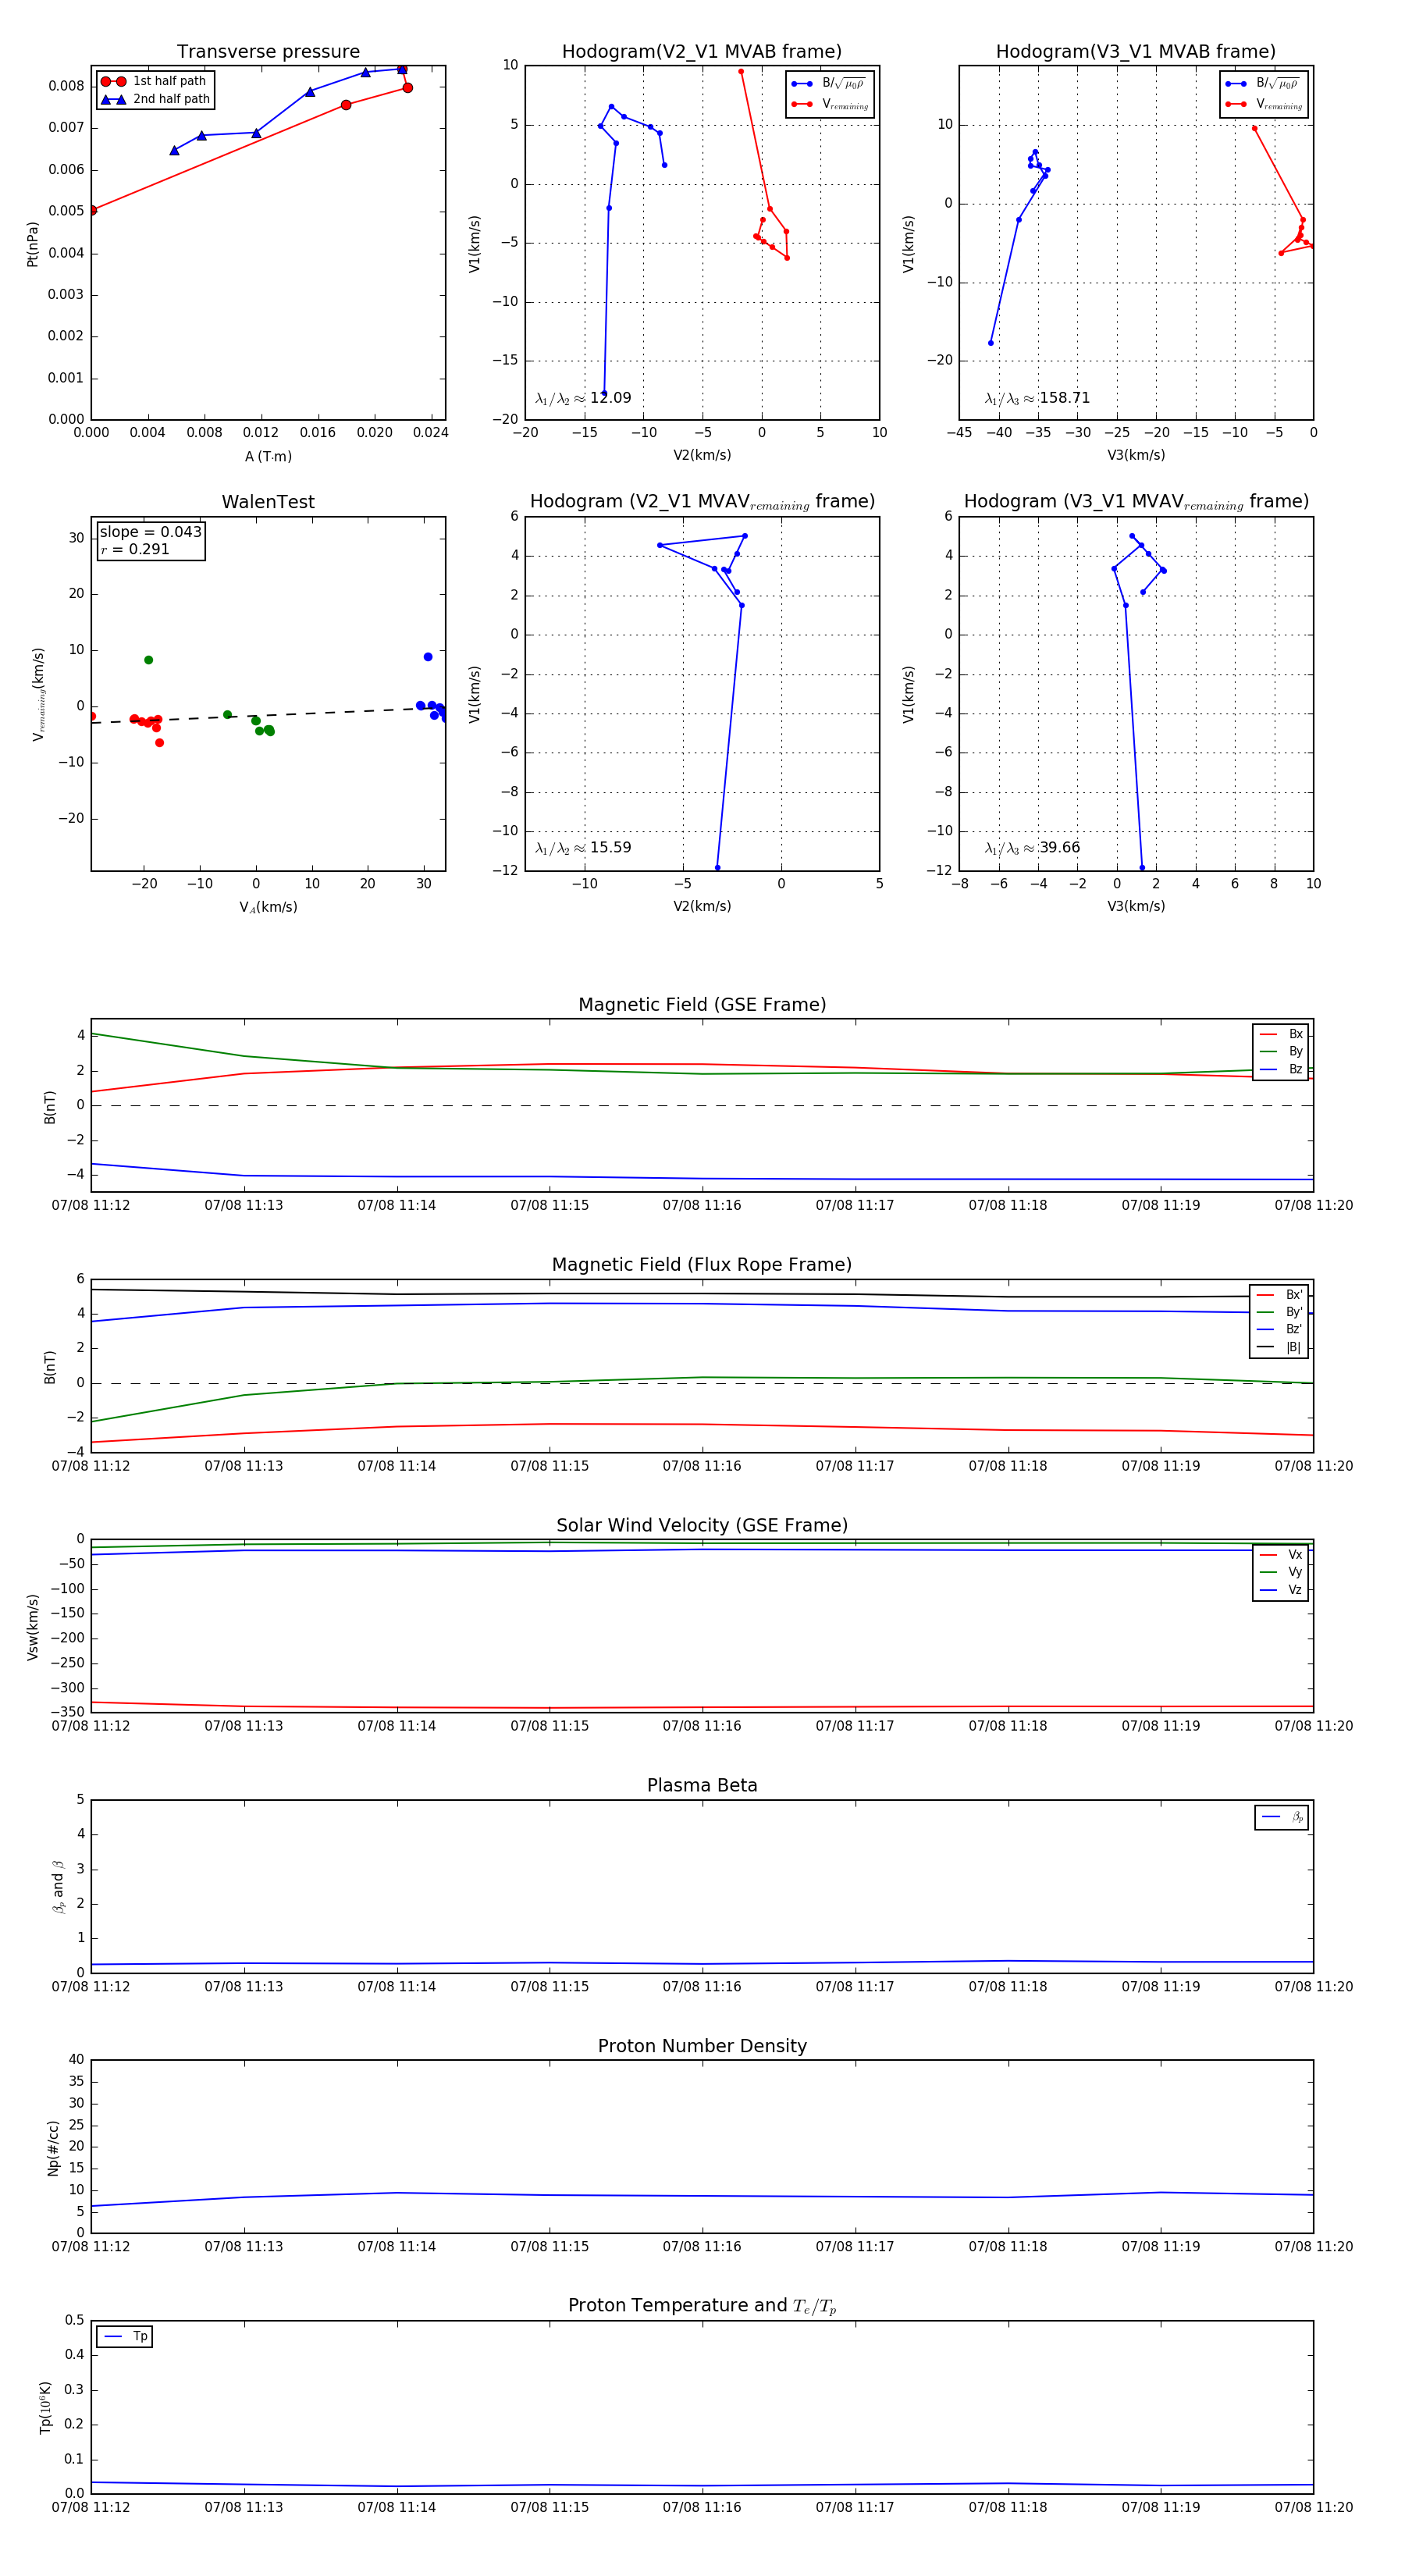The image size is (1405, 2576).
Task: Click the 'slope = 0.043' annotation
Action: [x=151, y=532]
